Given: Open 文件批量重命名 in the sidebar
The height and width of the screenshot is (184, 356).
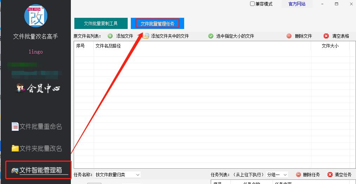Looking at the screenshot, I should (x=36, y=127).
